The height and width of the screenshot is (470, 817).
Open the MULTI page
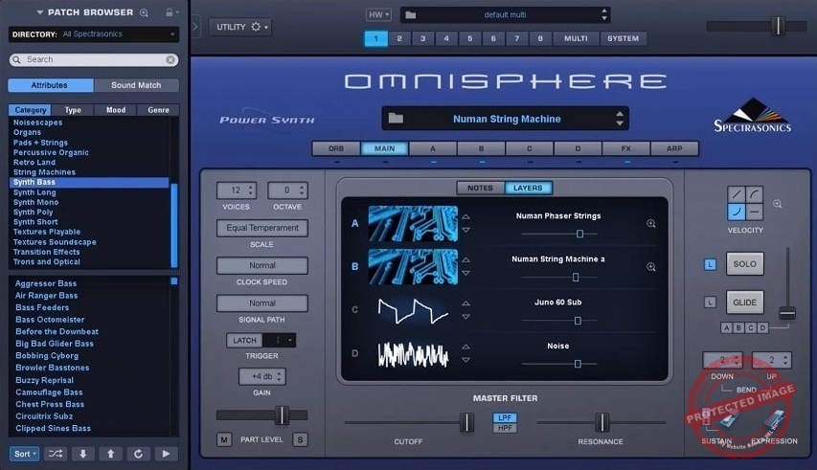[x=576, y=38]
